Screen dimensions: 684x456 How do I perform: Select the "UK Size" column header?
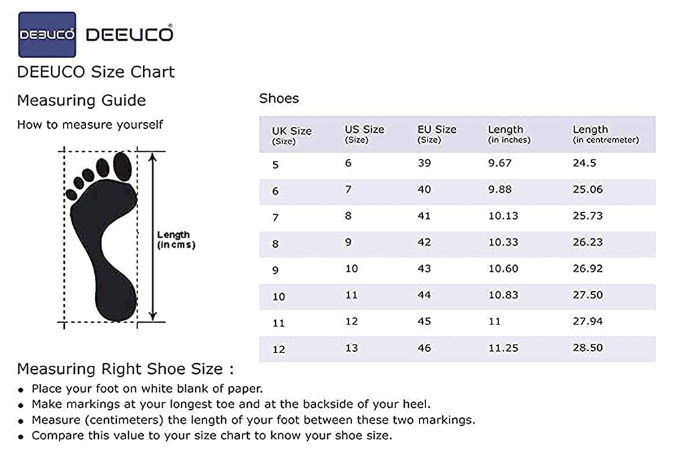coord(291,134)
